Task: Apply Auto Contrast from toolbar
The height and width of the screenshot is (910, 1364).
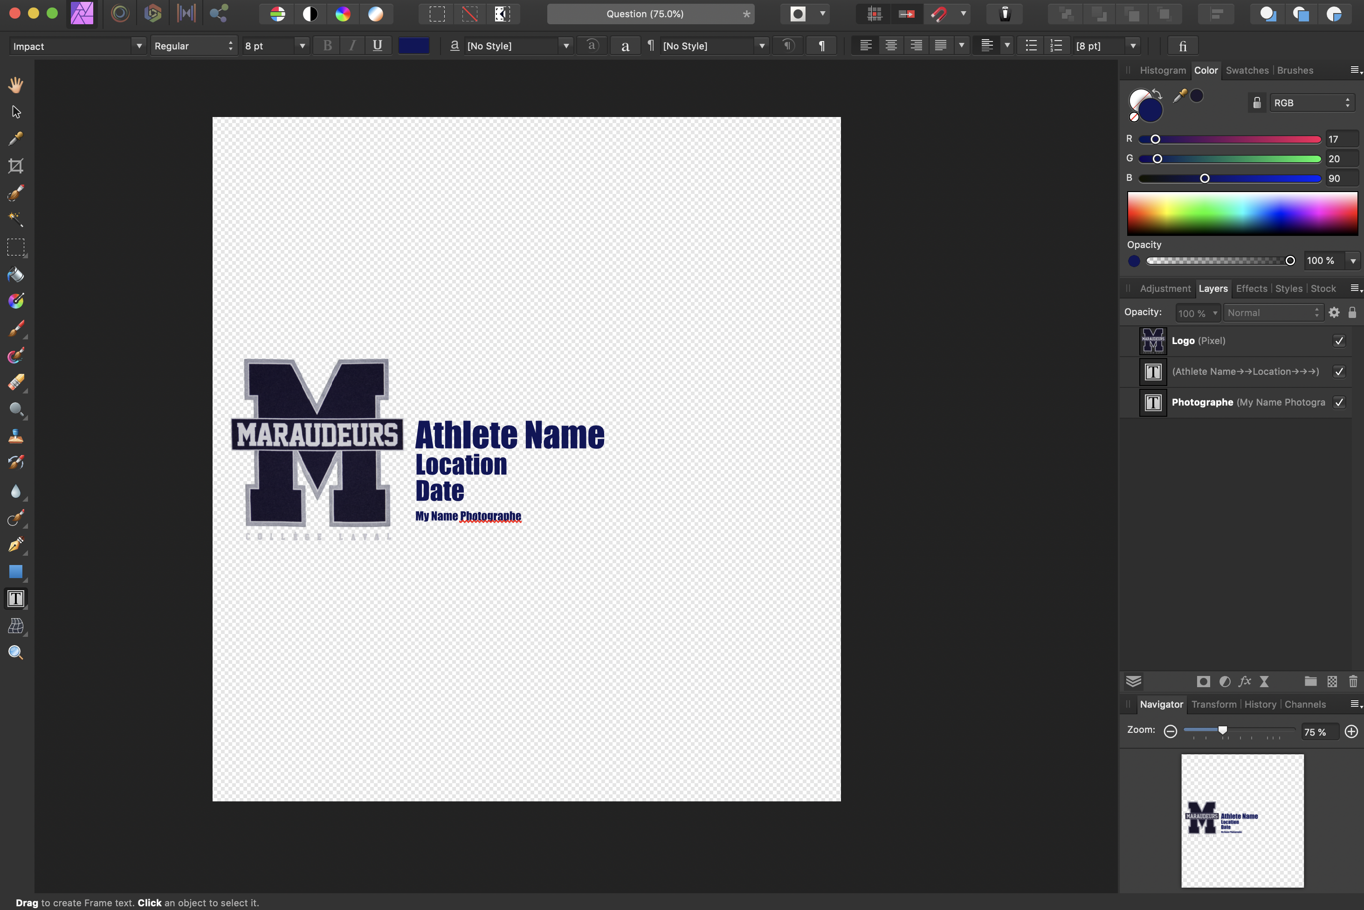Action: (x=310, y=14)
